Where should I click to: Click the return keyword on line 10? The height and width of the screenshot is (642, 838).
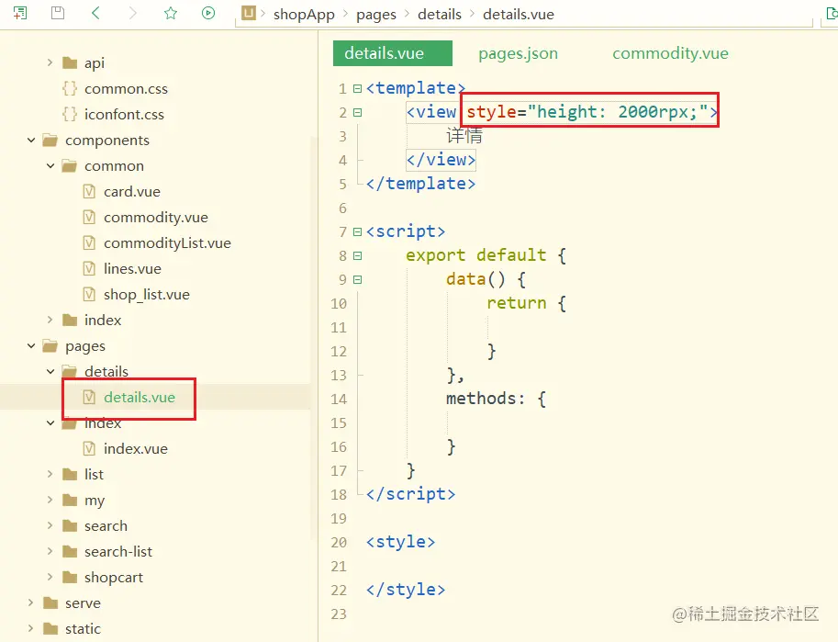pyautogui.click(x=516, y=303)
